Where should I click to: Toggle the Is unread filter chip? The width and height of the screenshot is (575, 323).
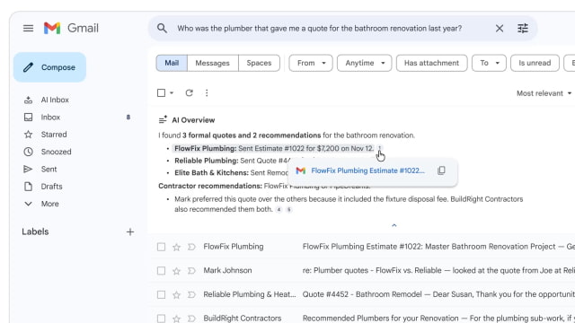(535, 63)
